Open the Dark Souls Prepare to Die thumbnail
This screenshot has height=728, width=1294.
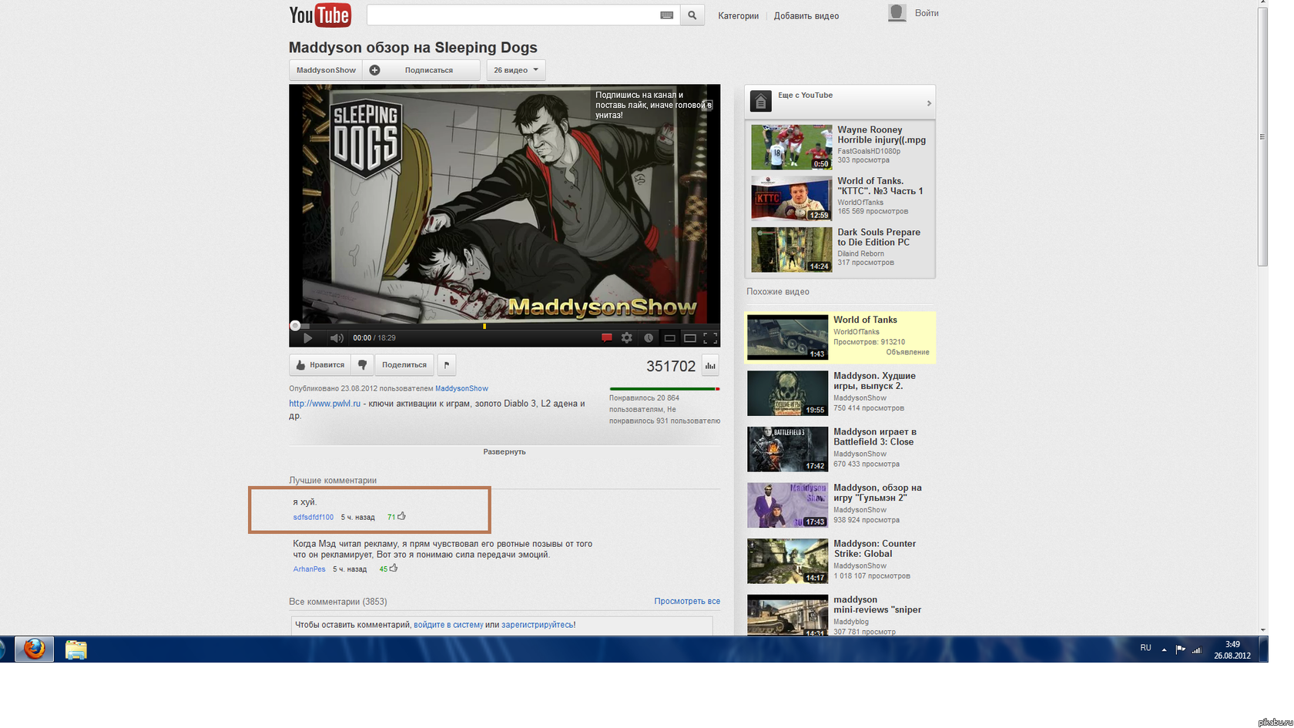(x=792, y=250)
